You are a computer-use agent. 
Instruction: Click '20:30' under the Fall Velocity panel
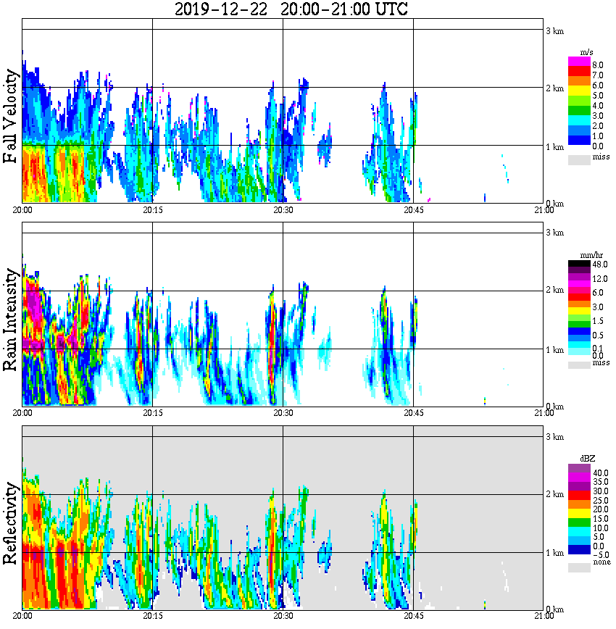tap(283, 210)
